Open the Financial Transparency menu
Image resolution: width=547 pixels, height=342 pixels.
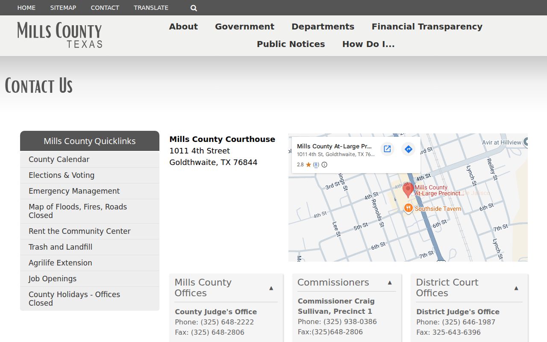[427, 27]
